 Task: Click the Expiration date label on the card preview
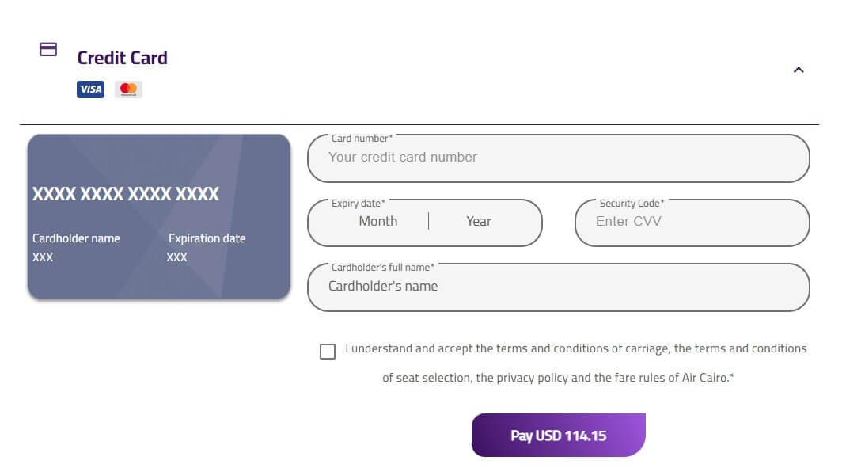[x=207, y=238]
